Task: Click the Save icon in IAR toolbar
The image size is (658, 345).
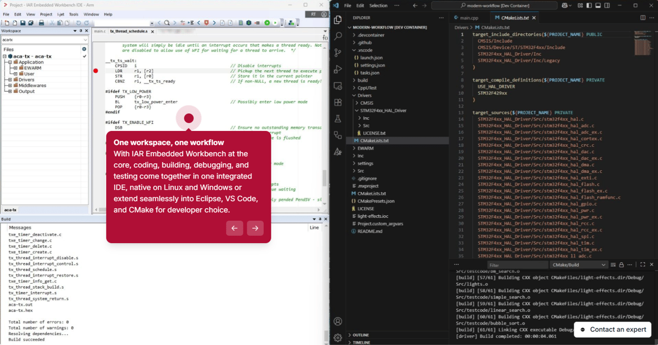Action: point(23,22)
